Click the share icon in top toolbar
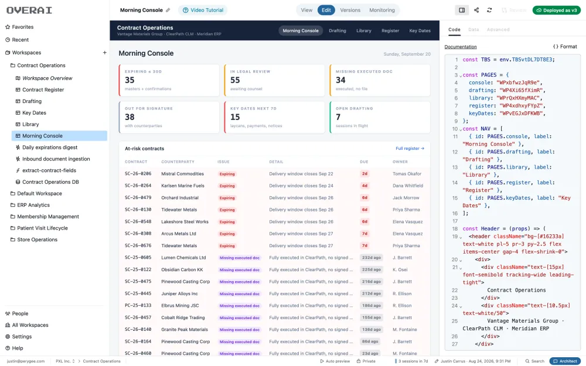Screen dimensions: 586x366 coord(476,10)
